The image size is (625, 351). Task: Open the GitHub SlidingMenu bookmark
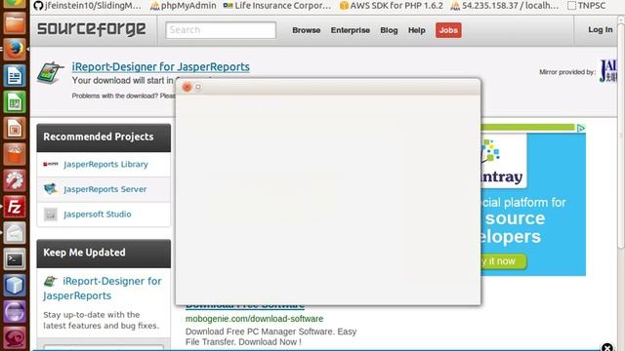tap(87, 6)
